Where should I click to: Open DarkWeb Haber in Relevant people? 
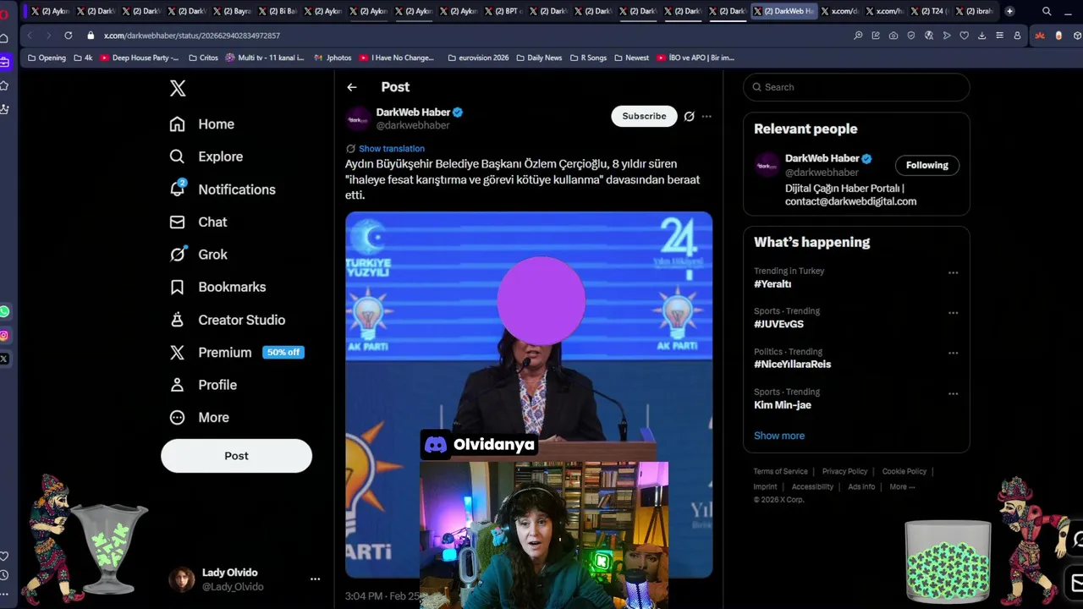tap(822, 158)
